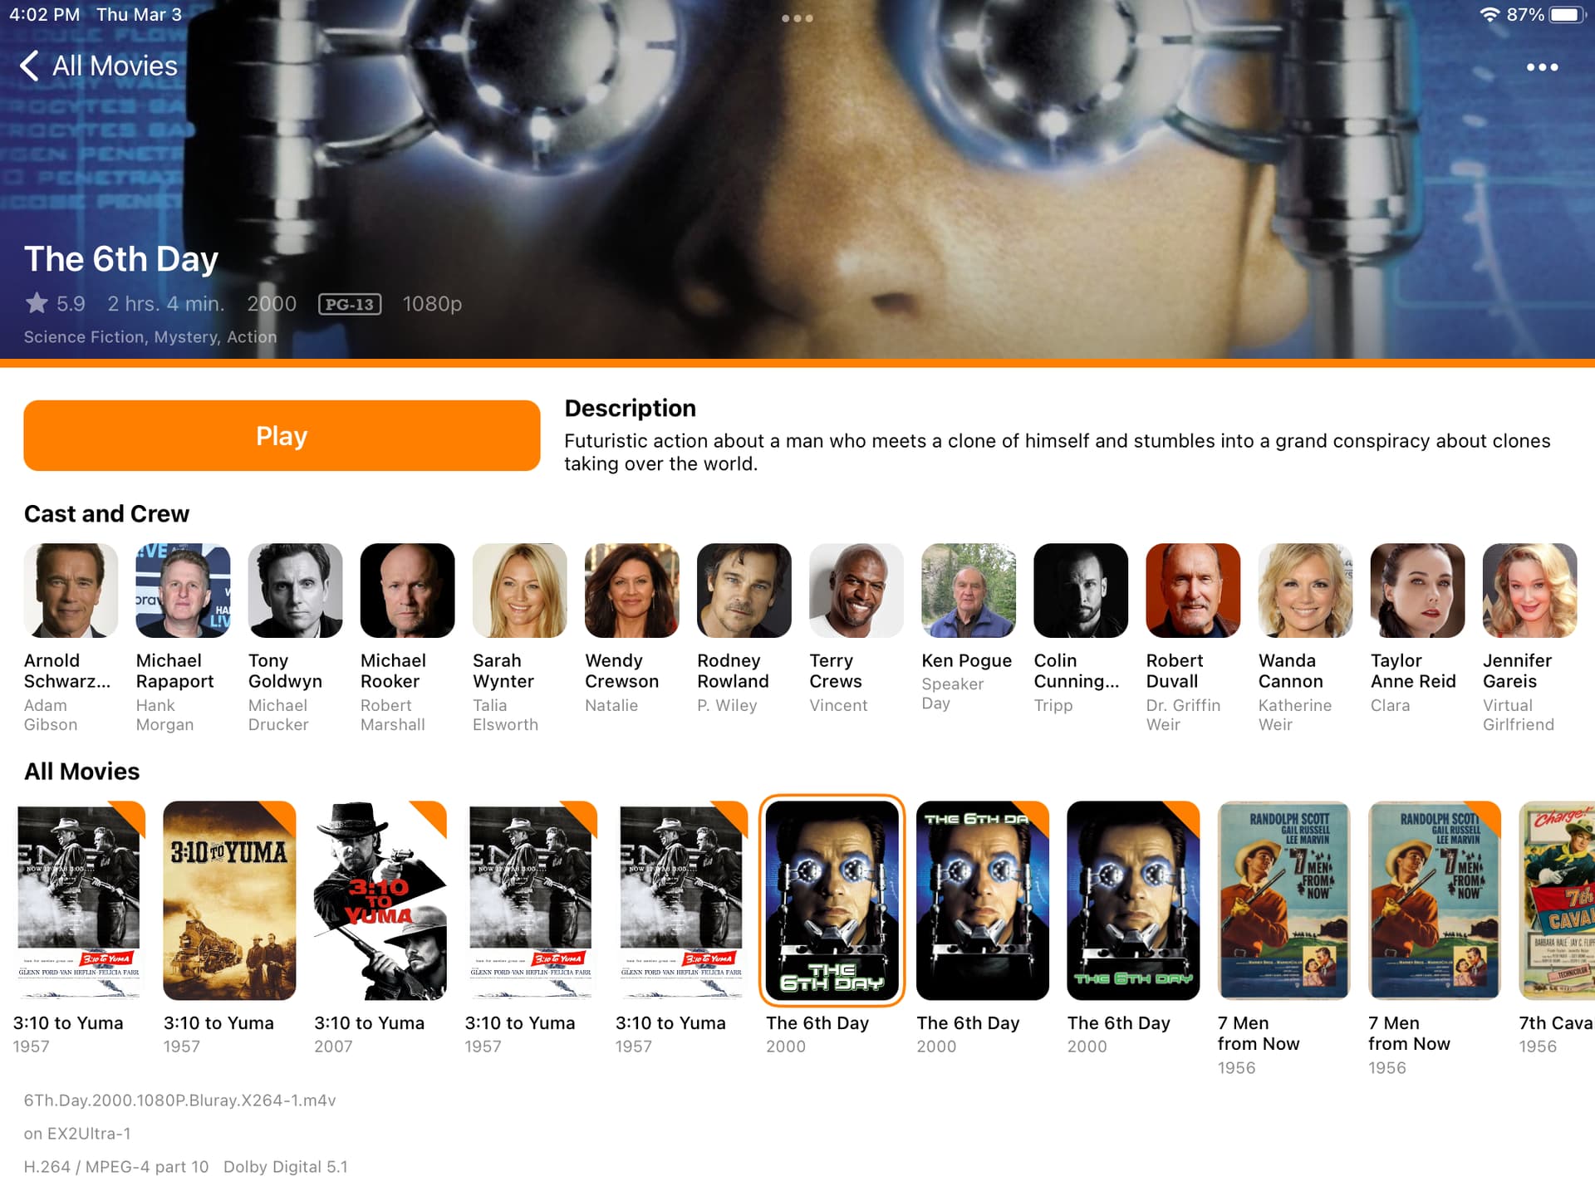Open the brown 3:10 to Yuma train poster
The image size is (1595, 1196).
(229, 900)
